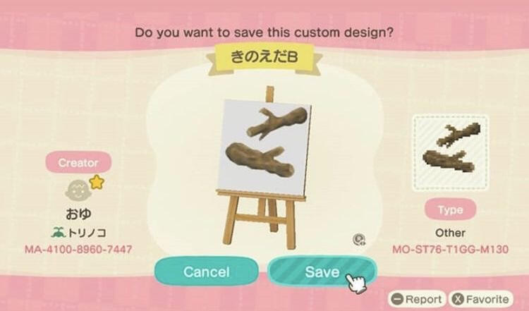Click the creator name おゆ
This screenshot has width=529, height=311.
tap(78, 214)
